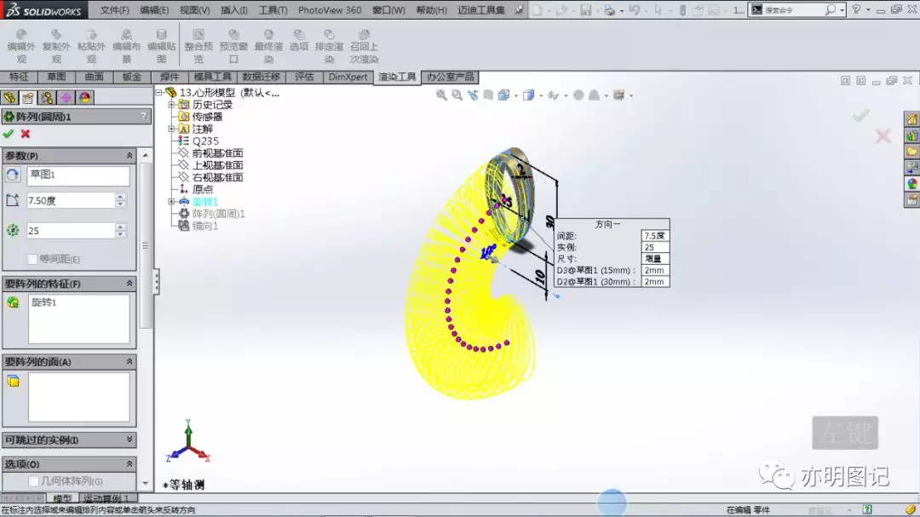Click the help question mark in pattern panel header
The height and width of the screenshot is (517, 920).
(x=144, y=116)
